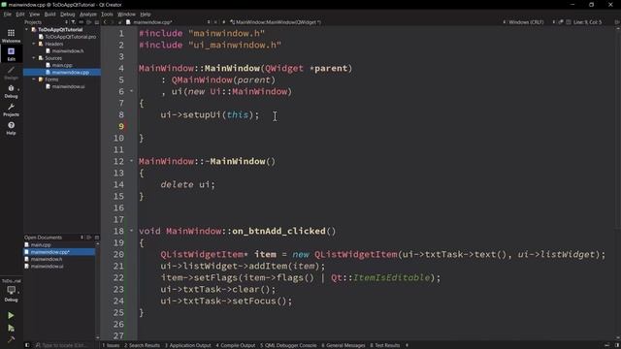The width and height of the screenshot is (621, 349).
Task: Open the Tools menu
Action: [107, 15]
